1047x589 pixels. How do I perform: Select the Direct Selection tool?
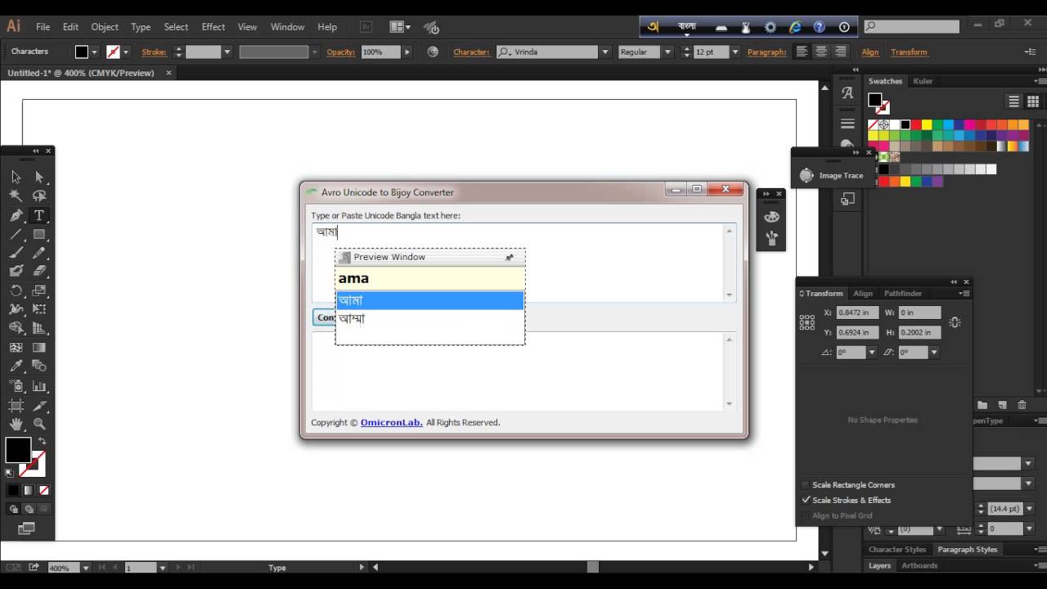(38, 177)
